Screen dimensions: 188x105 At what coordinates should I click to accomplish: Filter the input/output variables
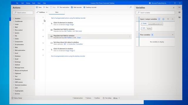(x=168, y=19)
